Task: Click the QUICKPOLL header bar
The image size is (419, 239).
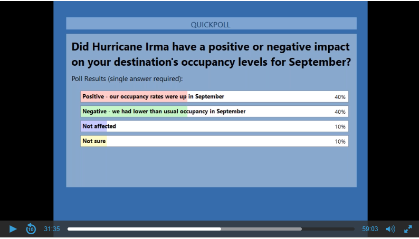Action: (x=211, y=24)
